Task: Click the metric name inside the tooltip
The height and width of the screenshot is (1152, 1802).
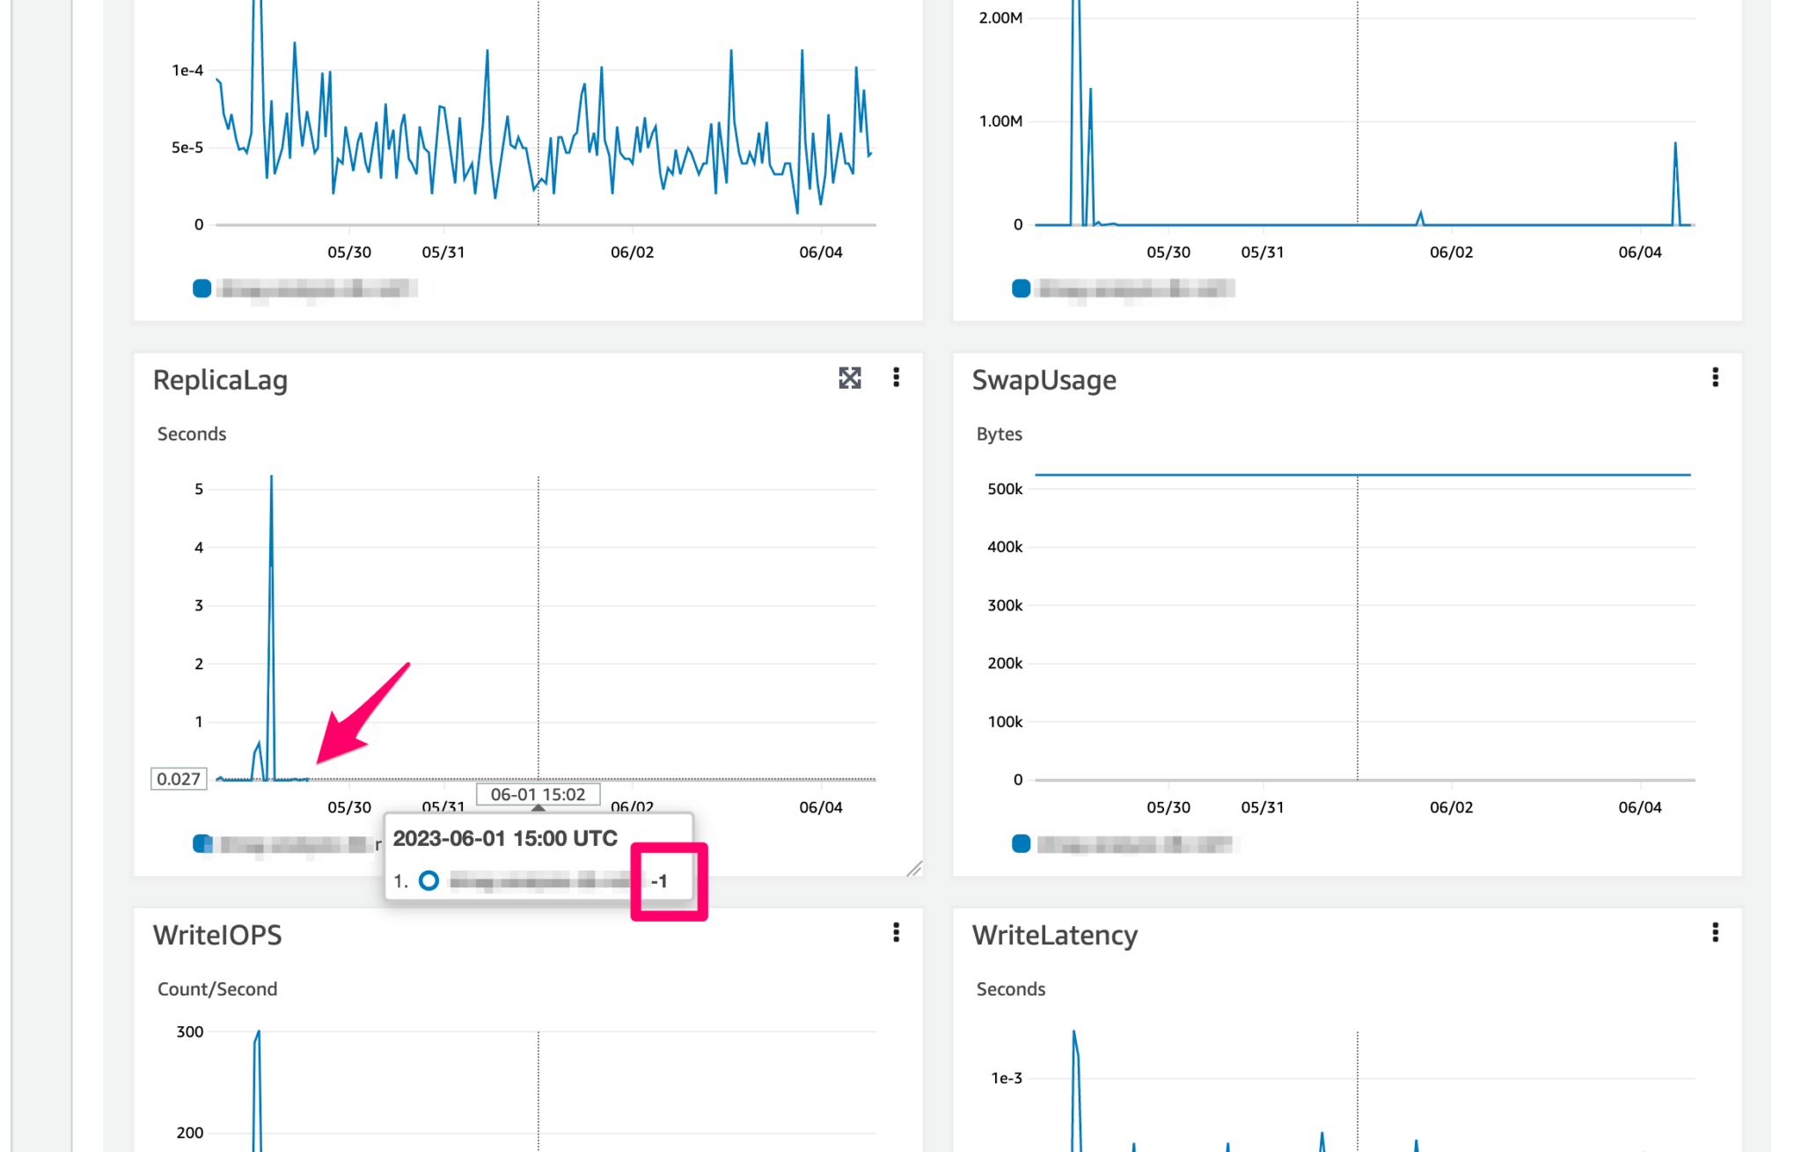Action: (x=538, y=880)
